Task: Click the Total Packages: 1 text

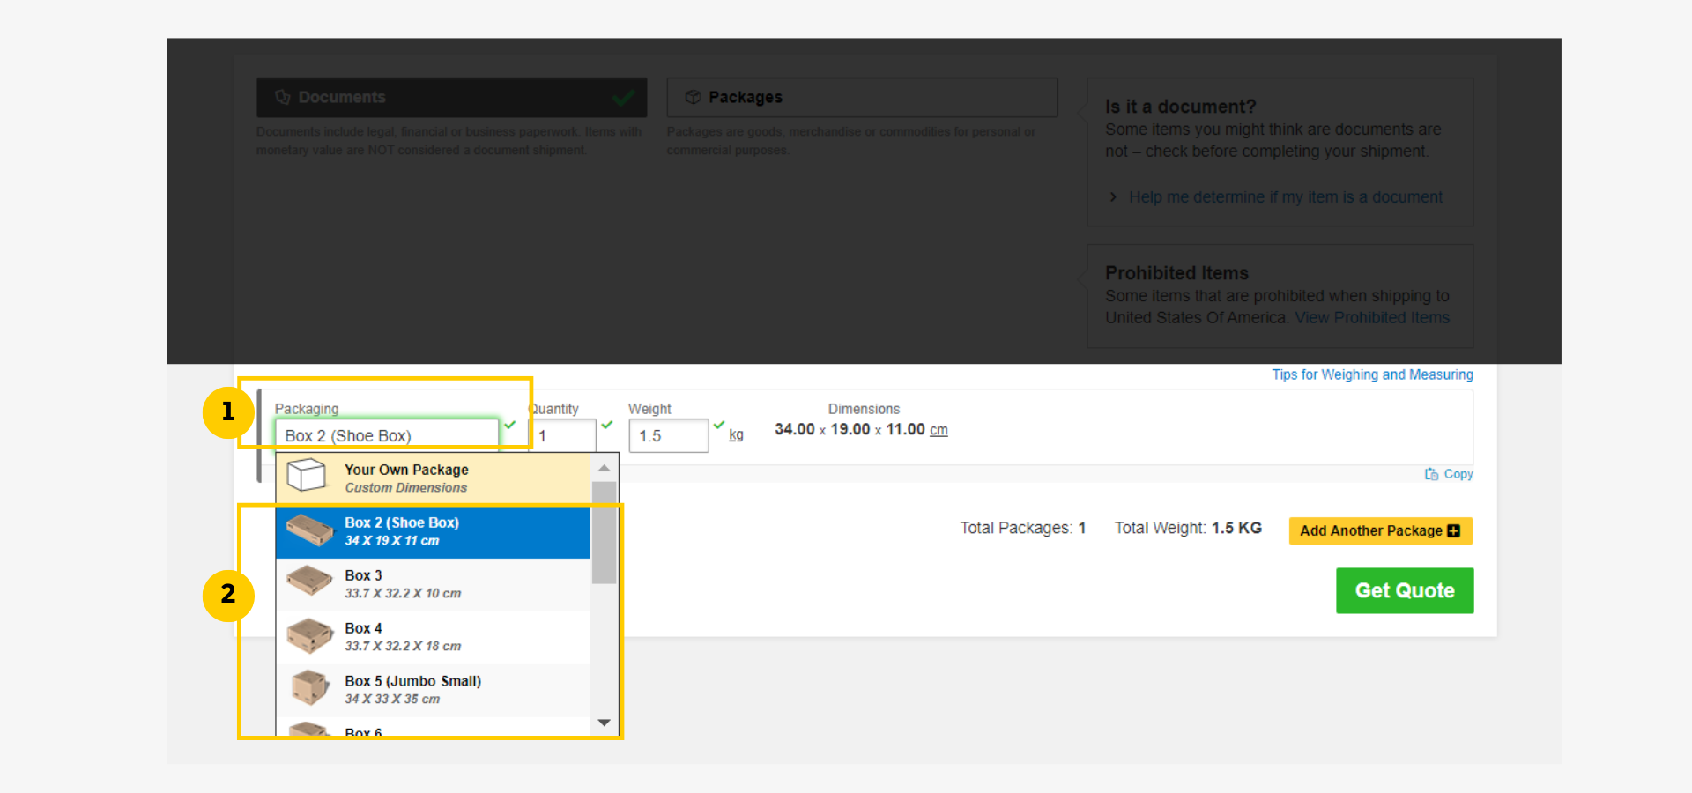Action: point(1023,528)
